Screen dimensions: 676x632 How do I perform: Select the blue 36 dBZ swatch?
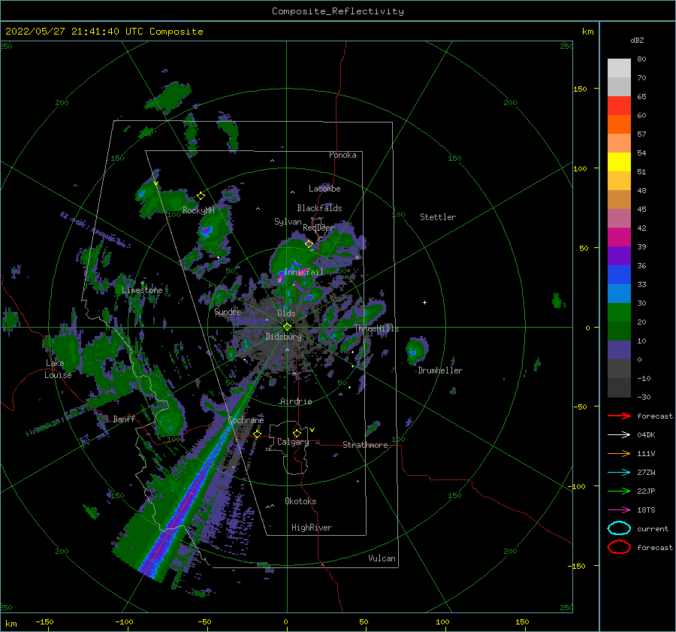coord(619,274)
